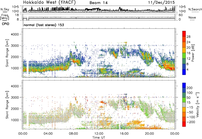The image size is (202, 139).
Task: Click 'normal (fast stereo) 153' text
Action: pyautogui.click(x=44, y=25)
